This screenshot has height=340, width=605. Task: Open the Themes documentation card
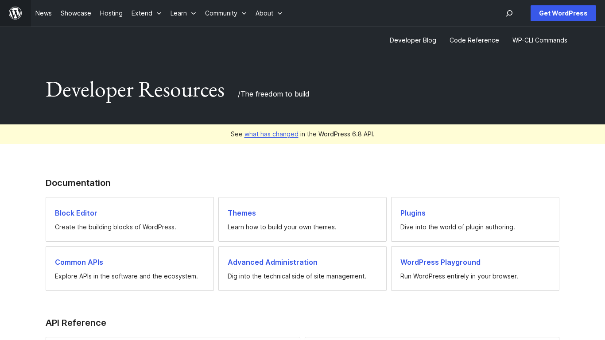pyautogui.click(x=242, y=213)
